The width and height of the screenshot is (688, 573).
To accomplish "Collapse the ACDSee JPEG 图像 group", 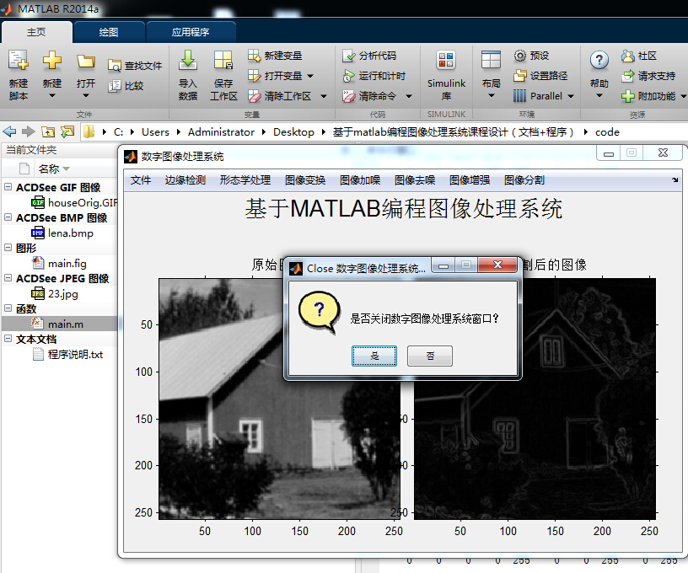I will [x=8, y=278].
